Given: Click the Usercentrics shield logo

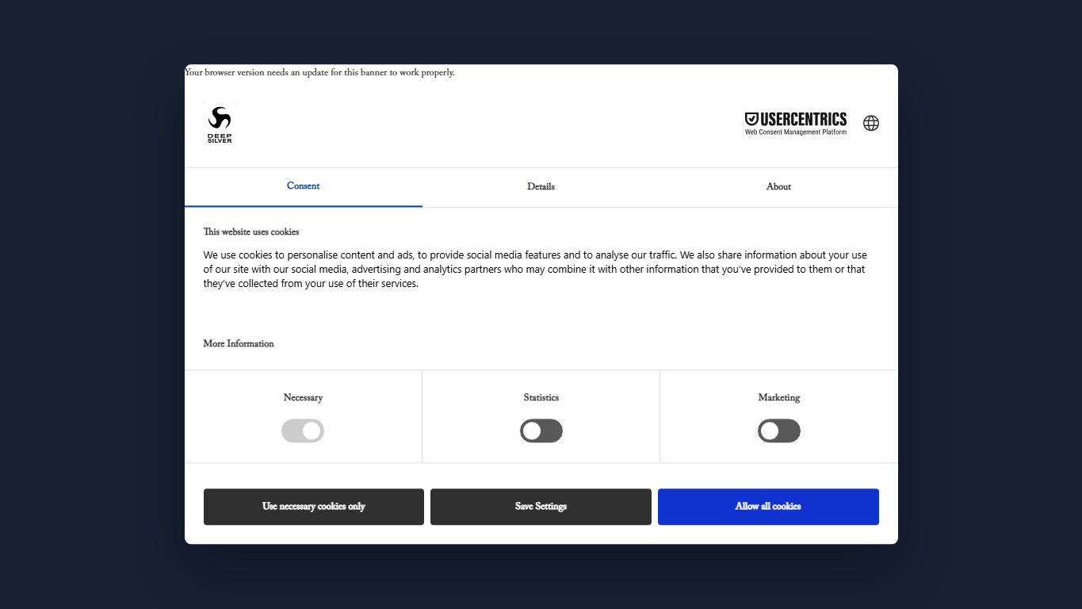Looking at the screenshot, I should click(x=796, y=123).
